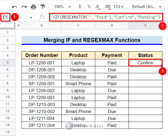This screenshot has width=168, height=136.
Task: Select row 13 header
Action: (x=7, y=118)
